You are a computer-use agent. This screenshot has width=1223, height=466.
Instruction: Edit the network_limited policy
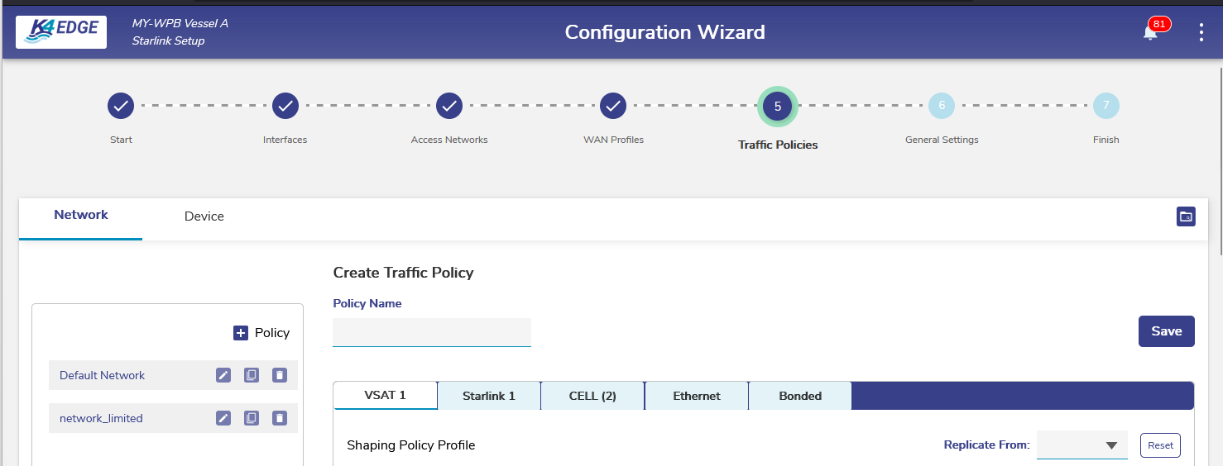tap(223, 418)
